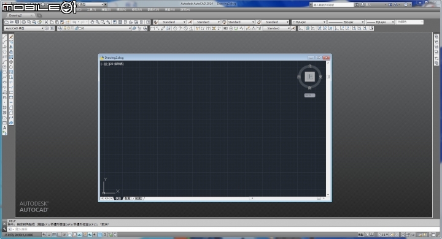Select the Rectangle draw tool
442x239 pixels.
coord(4,57)
